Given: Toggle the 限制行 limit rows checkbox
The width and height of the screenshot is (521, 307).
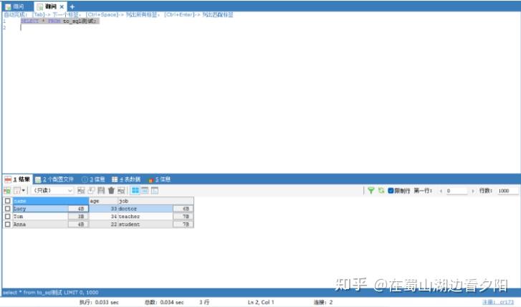Looking at the screenshot, I should click(x=391, y=191).
